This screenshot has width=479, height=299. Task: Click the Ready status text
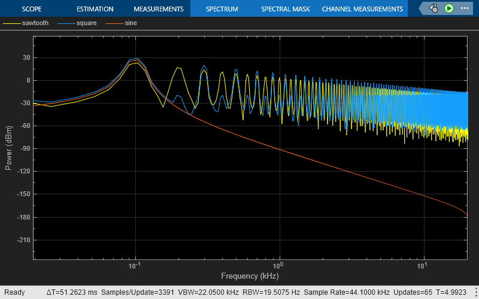[14, 292]
